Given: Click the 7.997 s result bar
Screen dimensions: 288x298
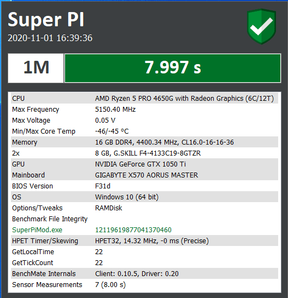Looking at the screenshot, I should (173, 68).
